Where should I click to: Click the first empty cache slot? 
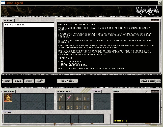click(x=8, y=119)
